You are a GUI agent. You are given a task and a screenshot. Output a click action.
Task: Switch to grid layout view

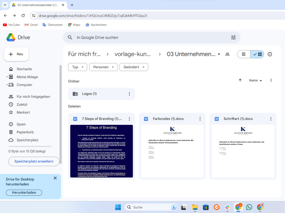pyautogui.click(x=257, y=54)
